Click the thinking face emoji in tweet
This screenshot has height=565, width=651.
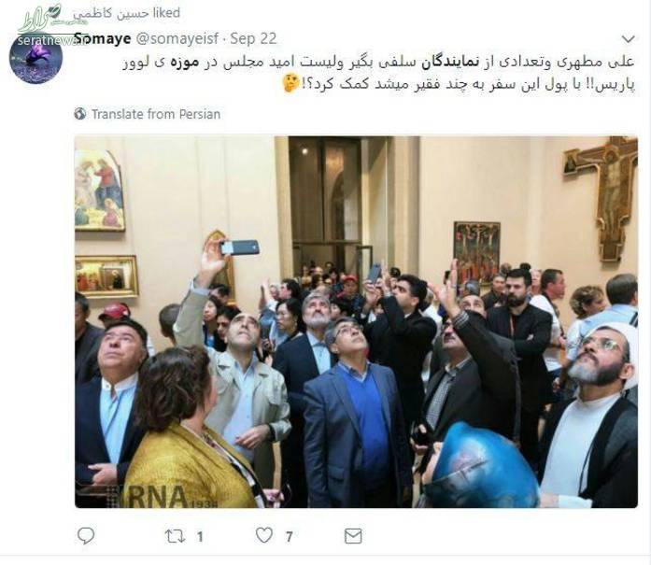tap(290, 83)
